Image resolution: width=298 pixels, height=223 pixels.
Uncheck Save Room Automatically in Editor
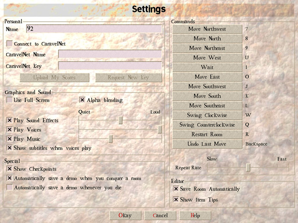point(176,189)
